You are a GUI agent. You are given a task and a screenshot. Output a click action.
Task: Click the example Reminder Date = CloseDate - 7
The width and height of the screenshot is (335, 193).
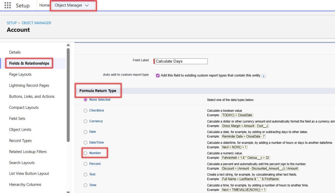243,137
